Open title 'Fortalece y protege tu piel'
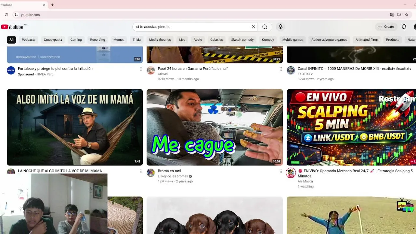The width and height of the screenshot is (416, 234). [55, 69]
